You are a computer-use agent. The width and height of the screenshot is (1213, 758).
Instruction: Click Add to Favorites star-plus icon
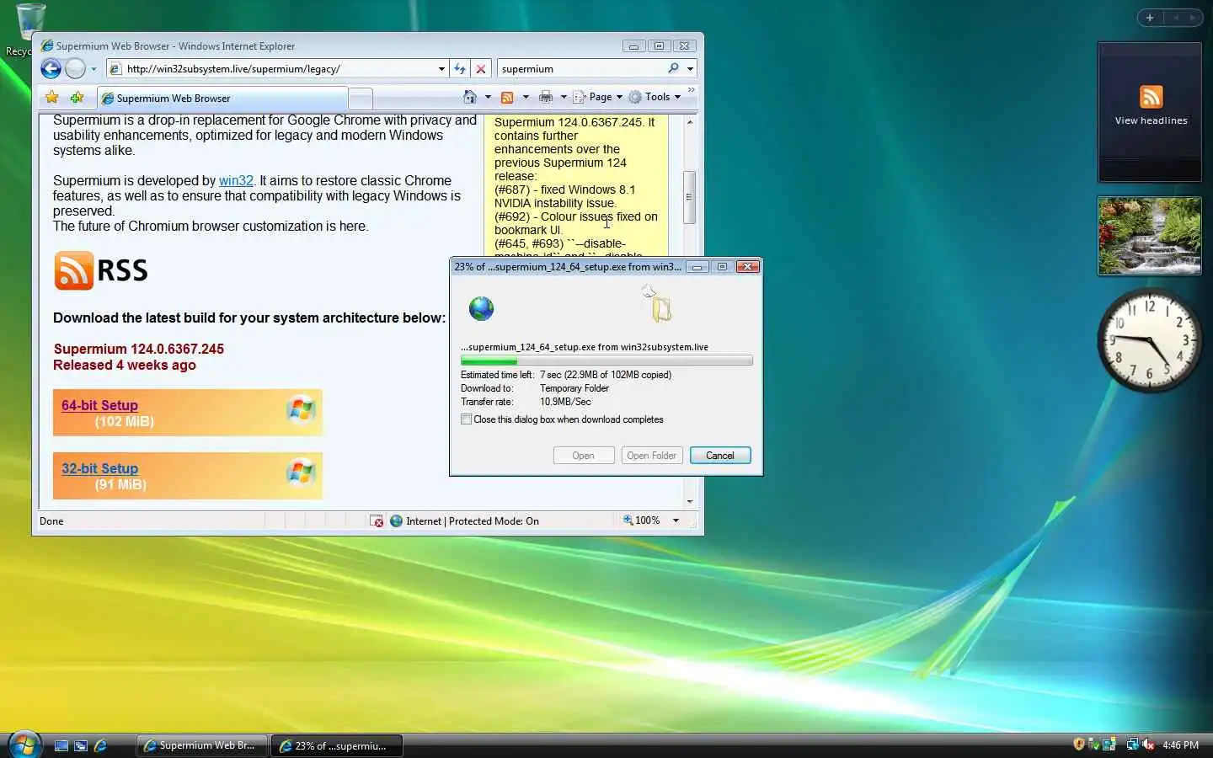(x=77, y=98)
